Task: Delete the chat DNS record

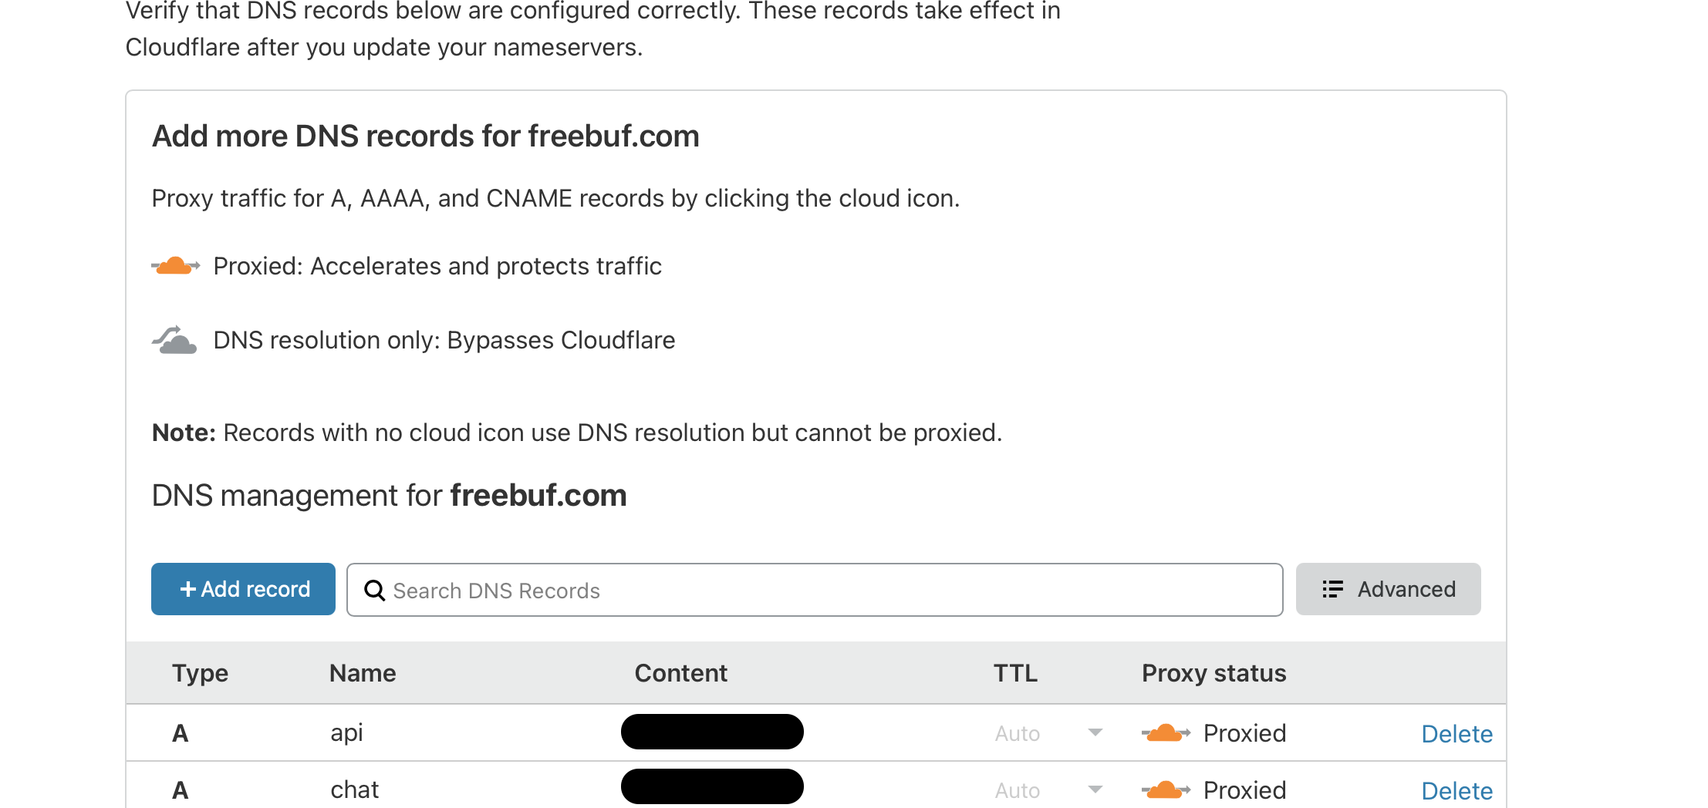Action: pyautogui.click(x=1457, y=791)
